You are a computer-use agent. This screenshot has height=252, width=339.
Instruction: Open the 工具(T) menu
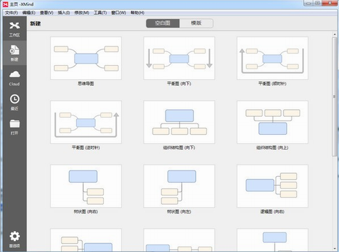[100, 13]
